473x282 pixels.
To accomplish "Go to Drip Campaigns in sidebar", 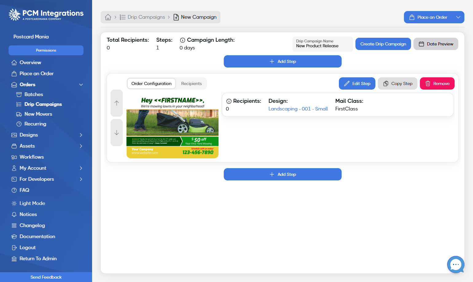I will coord(39,104).
